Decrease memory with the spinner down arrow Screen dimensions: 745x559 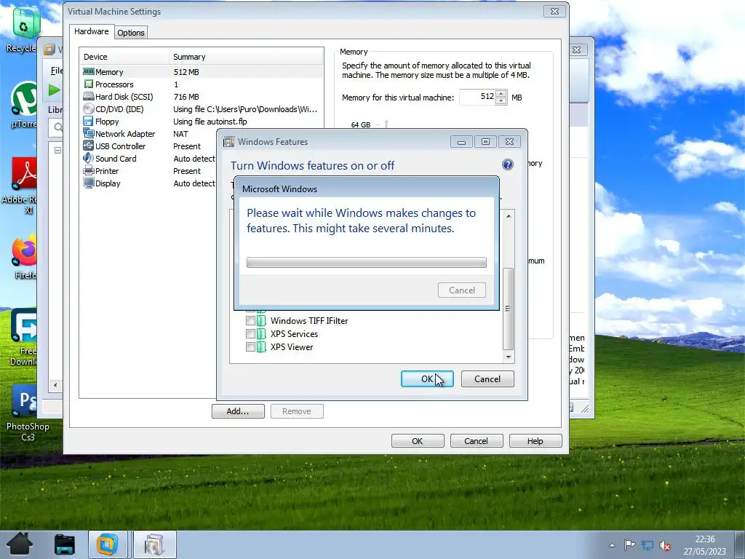point(501,100)
